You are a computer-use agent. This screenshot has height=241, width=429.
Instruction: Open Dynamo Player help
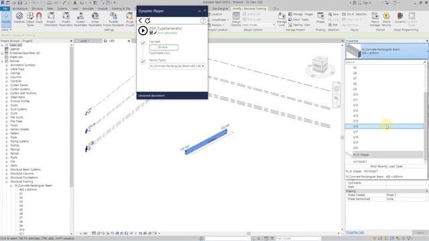pos(202,21)
